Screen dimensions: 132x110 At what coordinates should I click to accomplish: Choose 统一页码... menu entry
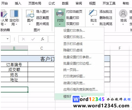[x=79, y=70]
